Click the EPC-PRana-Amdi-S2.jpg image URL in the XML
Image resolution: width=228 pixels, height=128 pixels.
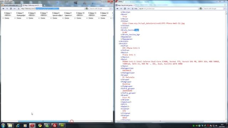(154, 23)
